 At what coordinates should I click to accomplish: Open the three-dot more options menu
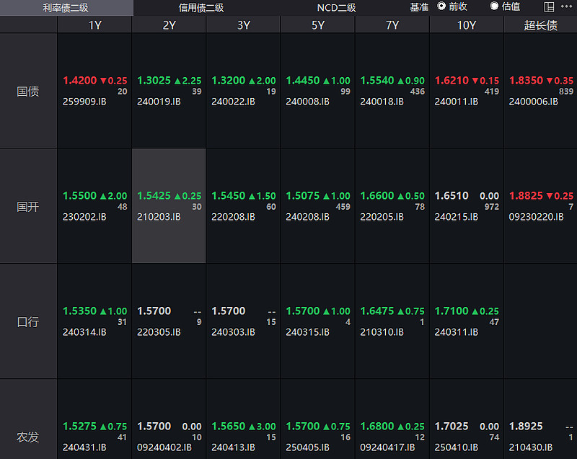coord(566,7)
